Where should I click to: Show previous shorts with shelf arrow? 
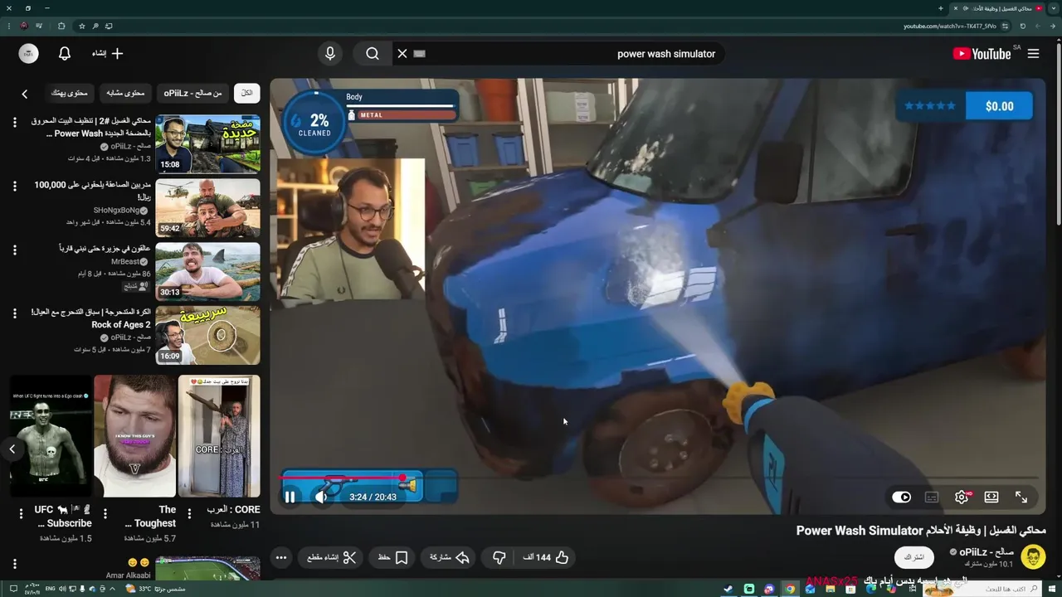click(x=12, y=449)
